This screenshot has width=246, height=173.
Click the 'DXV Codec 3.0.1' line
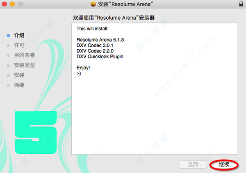coord(95,46)
